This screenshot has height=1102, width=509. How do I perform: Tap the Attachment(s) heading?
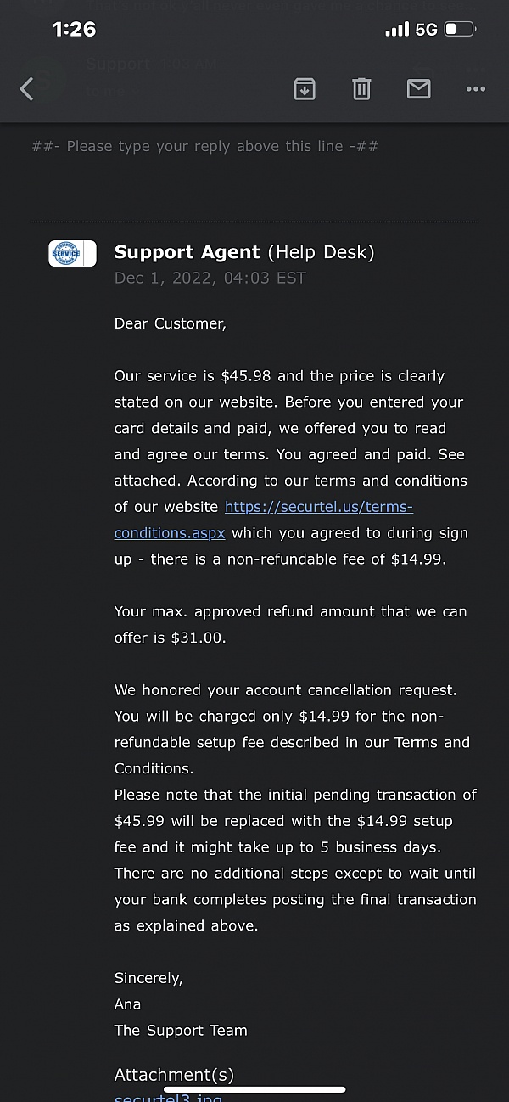tap(174, 1074)
